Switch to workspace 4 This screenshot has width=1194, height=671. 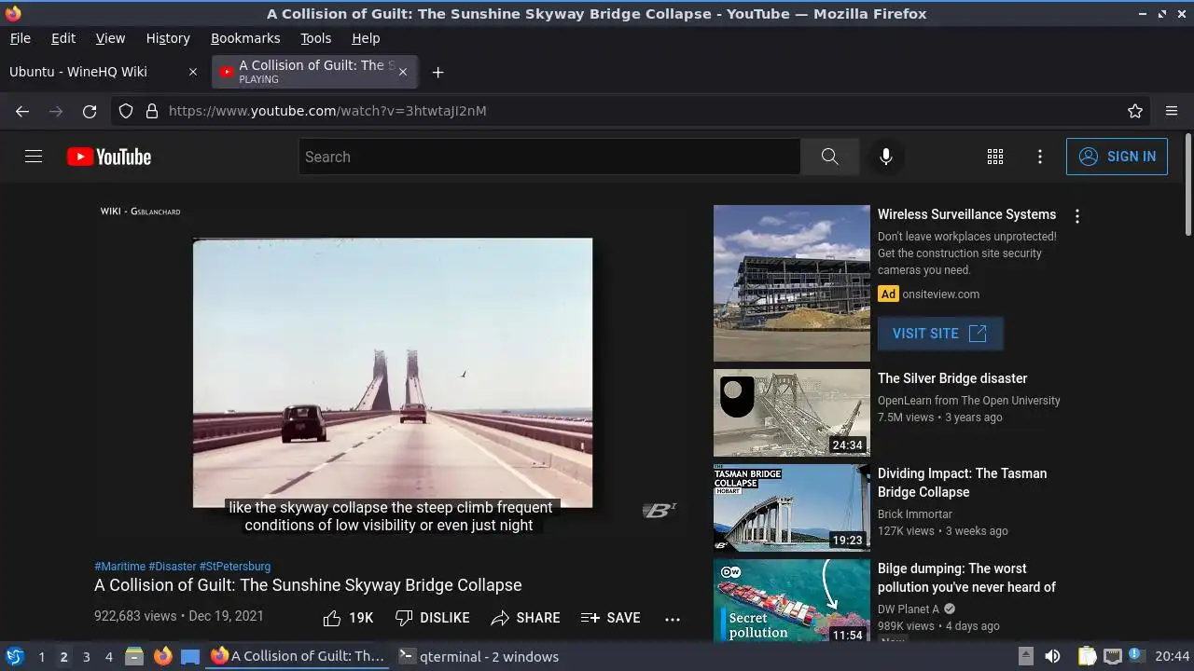point(108,656)
